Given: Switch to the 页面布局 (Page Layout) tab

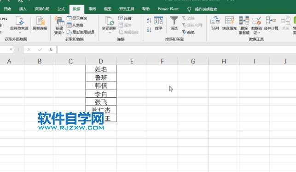Looking at the screenshot, I should click(42, 9).
